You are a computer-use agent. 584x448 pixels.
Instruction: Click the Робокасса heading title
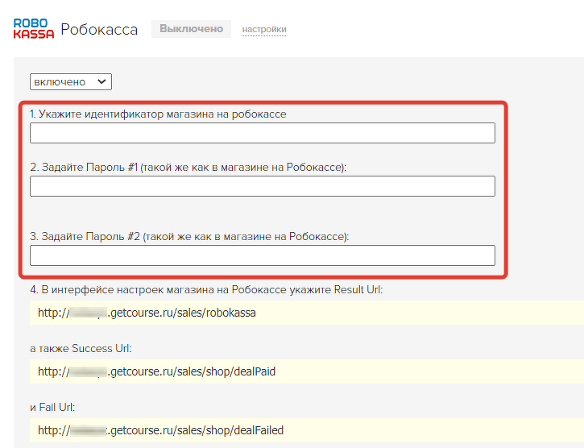point(99,30)
